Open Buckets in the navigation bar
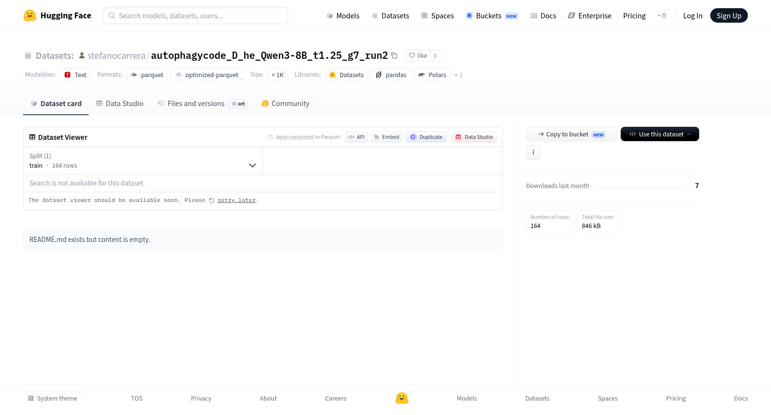771x415 pixels. (492, 16)
